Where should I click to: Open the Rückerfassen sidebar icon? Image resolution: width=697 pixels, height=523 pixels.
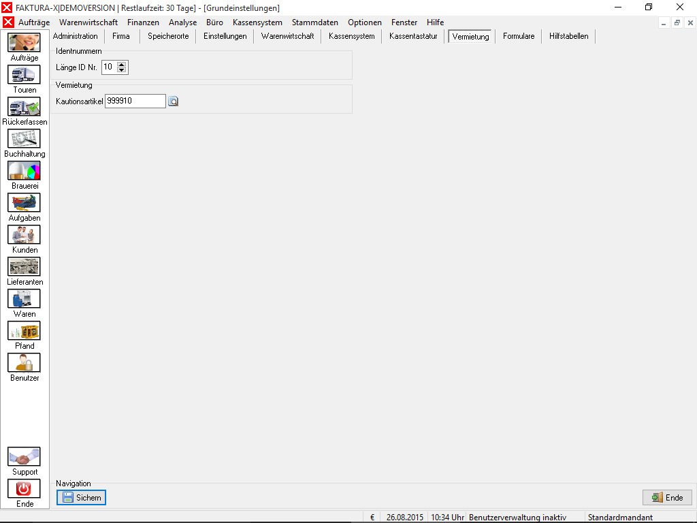click(x=24, y=106)
